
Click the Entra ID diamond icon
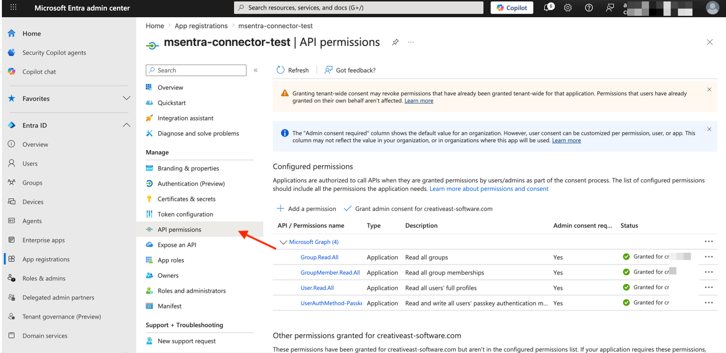(12, 125)
